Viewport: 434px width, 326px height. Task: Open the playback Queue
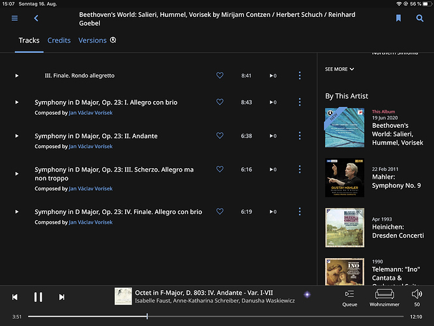[349, 298]
